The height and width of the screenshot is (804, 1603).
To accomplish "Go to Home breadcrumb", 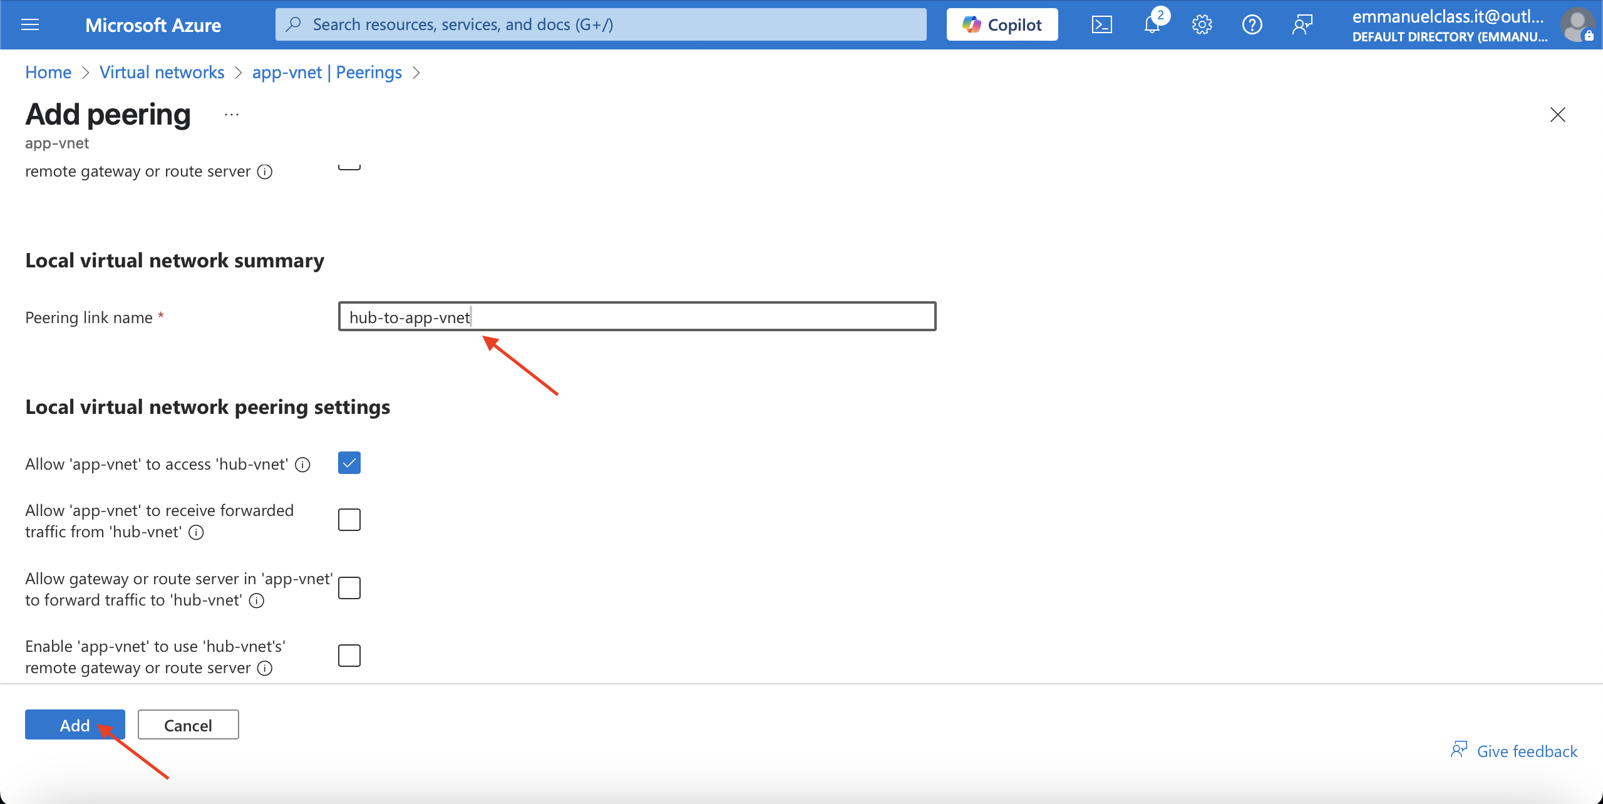I will tap(48, 72).
